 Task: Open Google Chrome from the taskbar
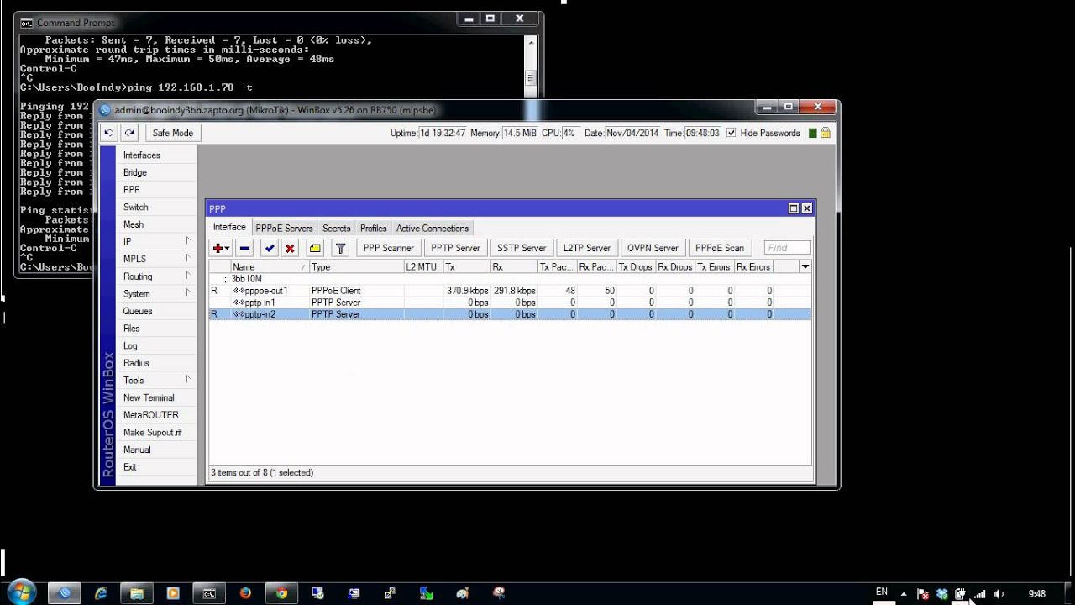pyautogui.click(x=281, y=593)
